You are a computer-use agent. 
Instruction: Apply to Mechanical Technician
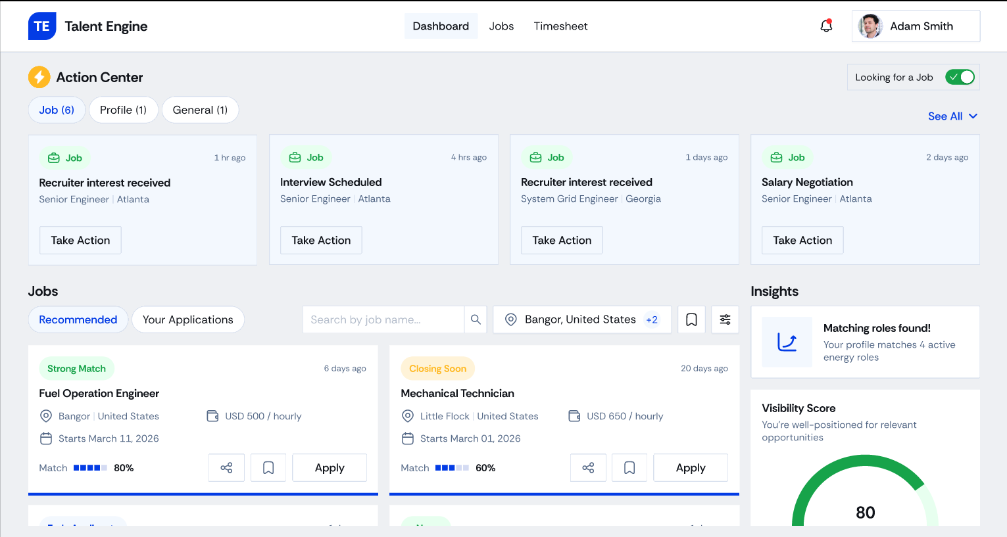pyautogui.click(x=691, y=468)
